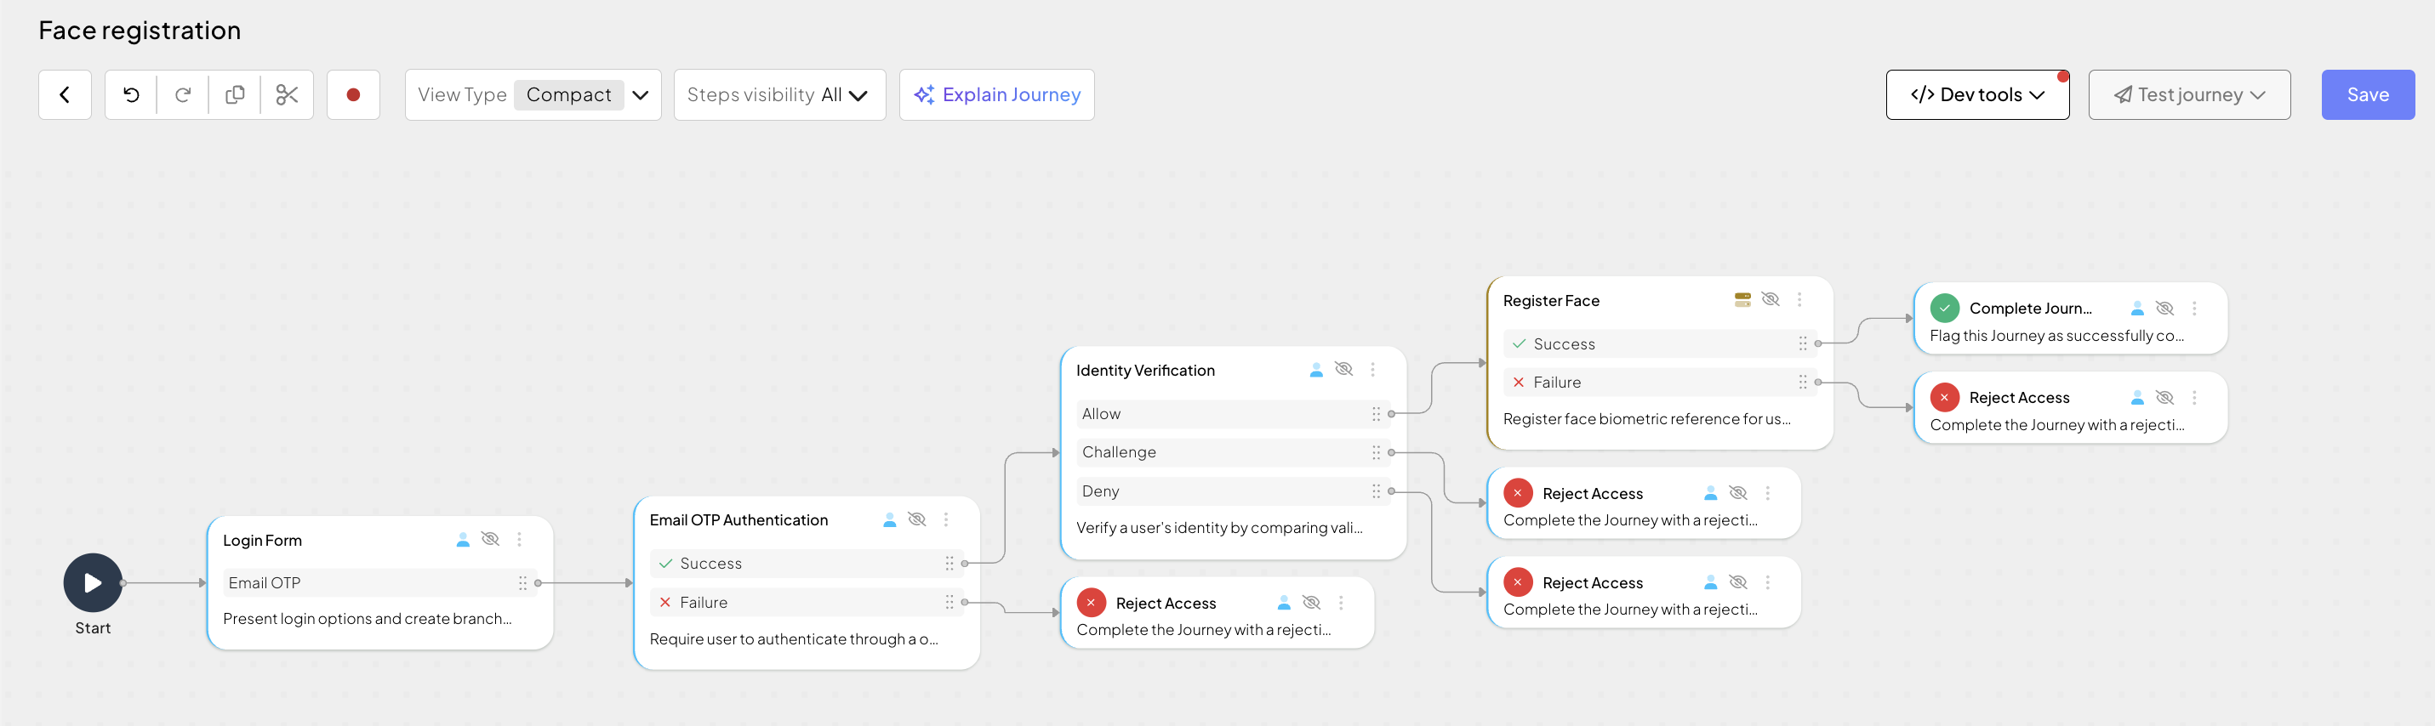
Task: Select the Challenge branch in Identity Verification
Action: (1234, 453)
